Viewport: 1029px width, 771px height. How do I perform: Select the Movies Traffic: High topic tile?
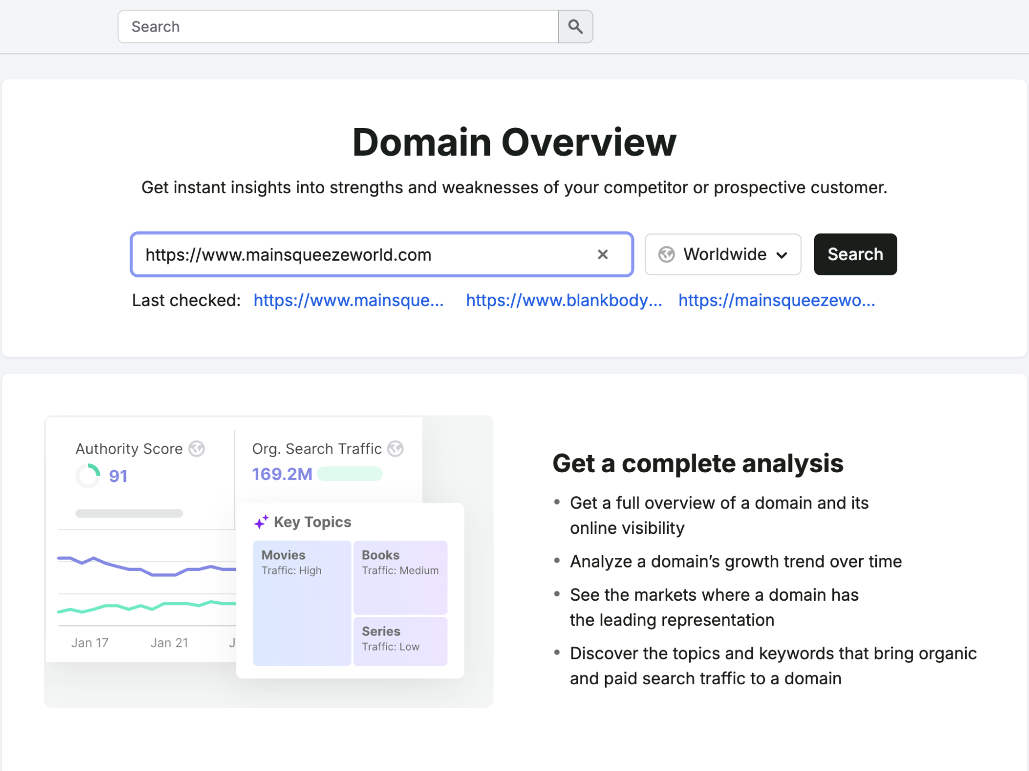302,603
